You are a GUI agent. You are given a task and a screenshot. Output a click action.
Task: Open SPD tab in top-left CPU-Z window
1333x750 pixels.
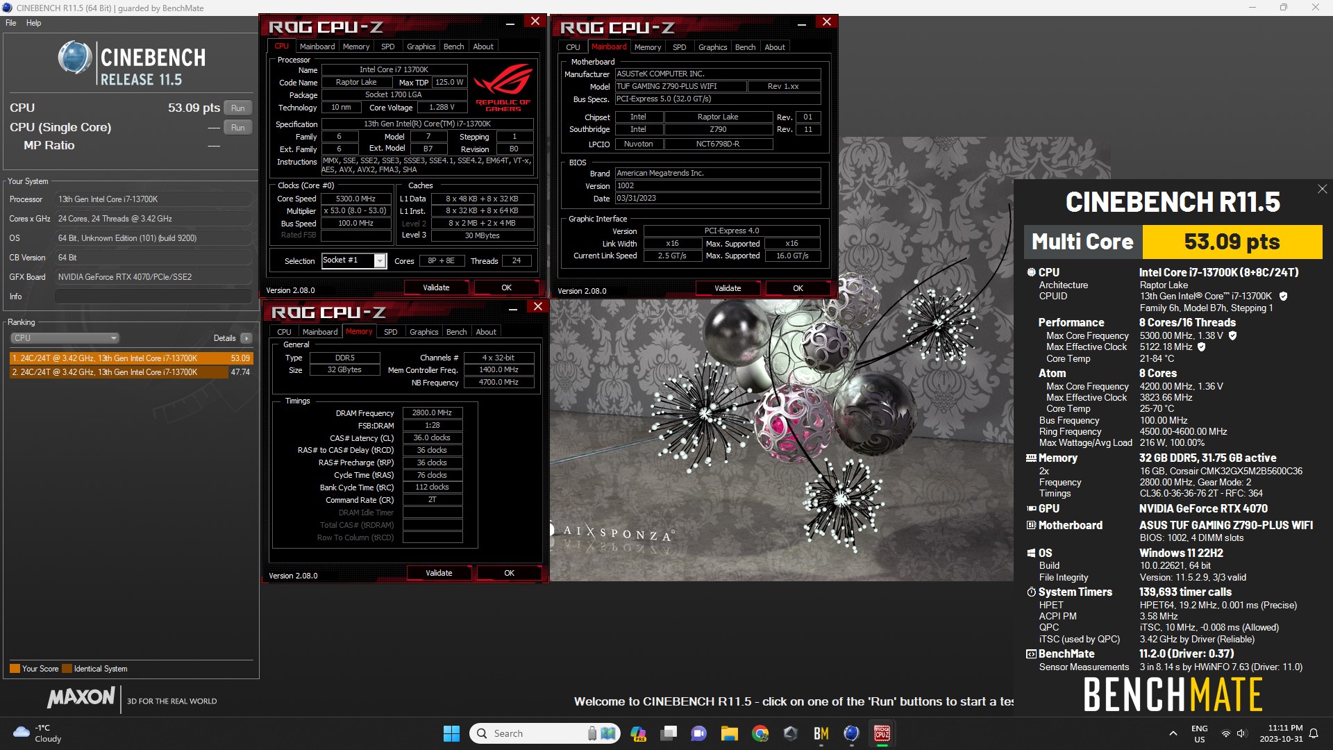pyautogui.click(x=388, y=47)
